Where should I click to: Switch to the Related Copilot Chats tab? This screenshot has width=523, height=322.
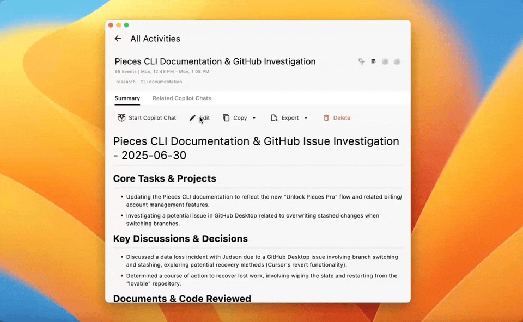point(182,98)
